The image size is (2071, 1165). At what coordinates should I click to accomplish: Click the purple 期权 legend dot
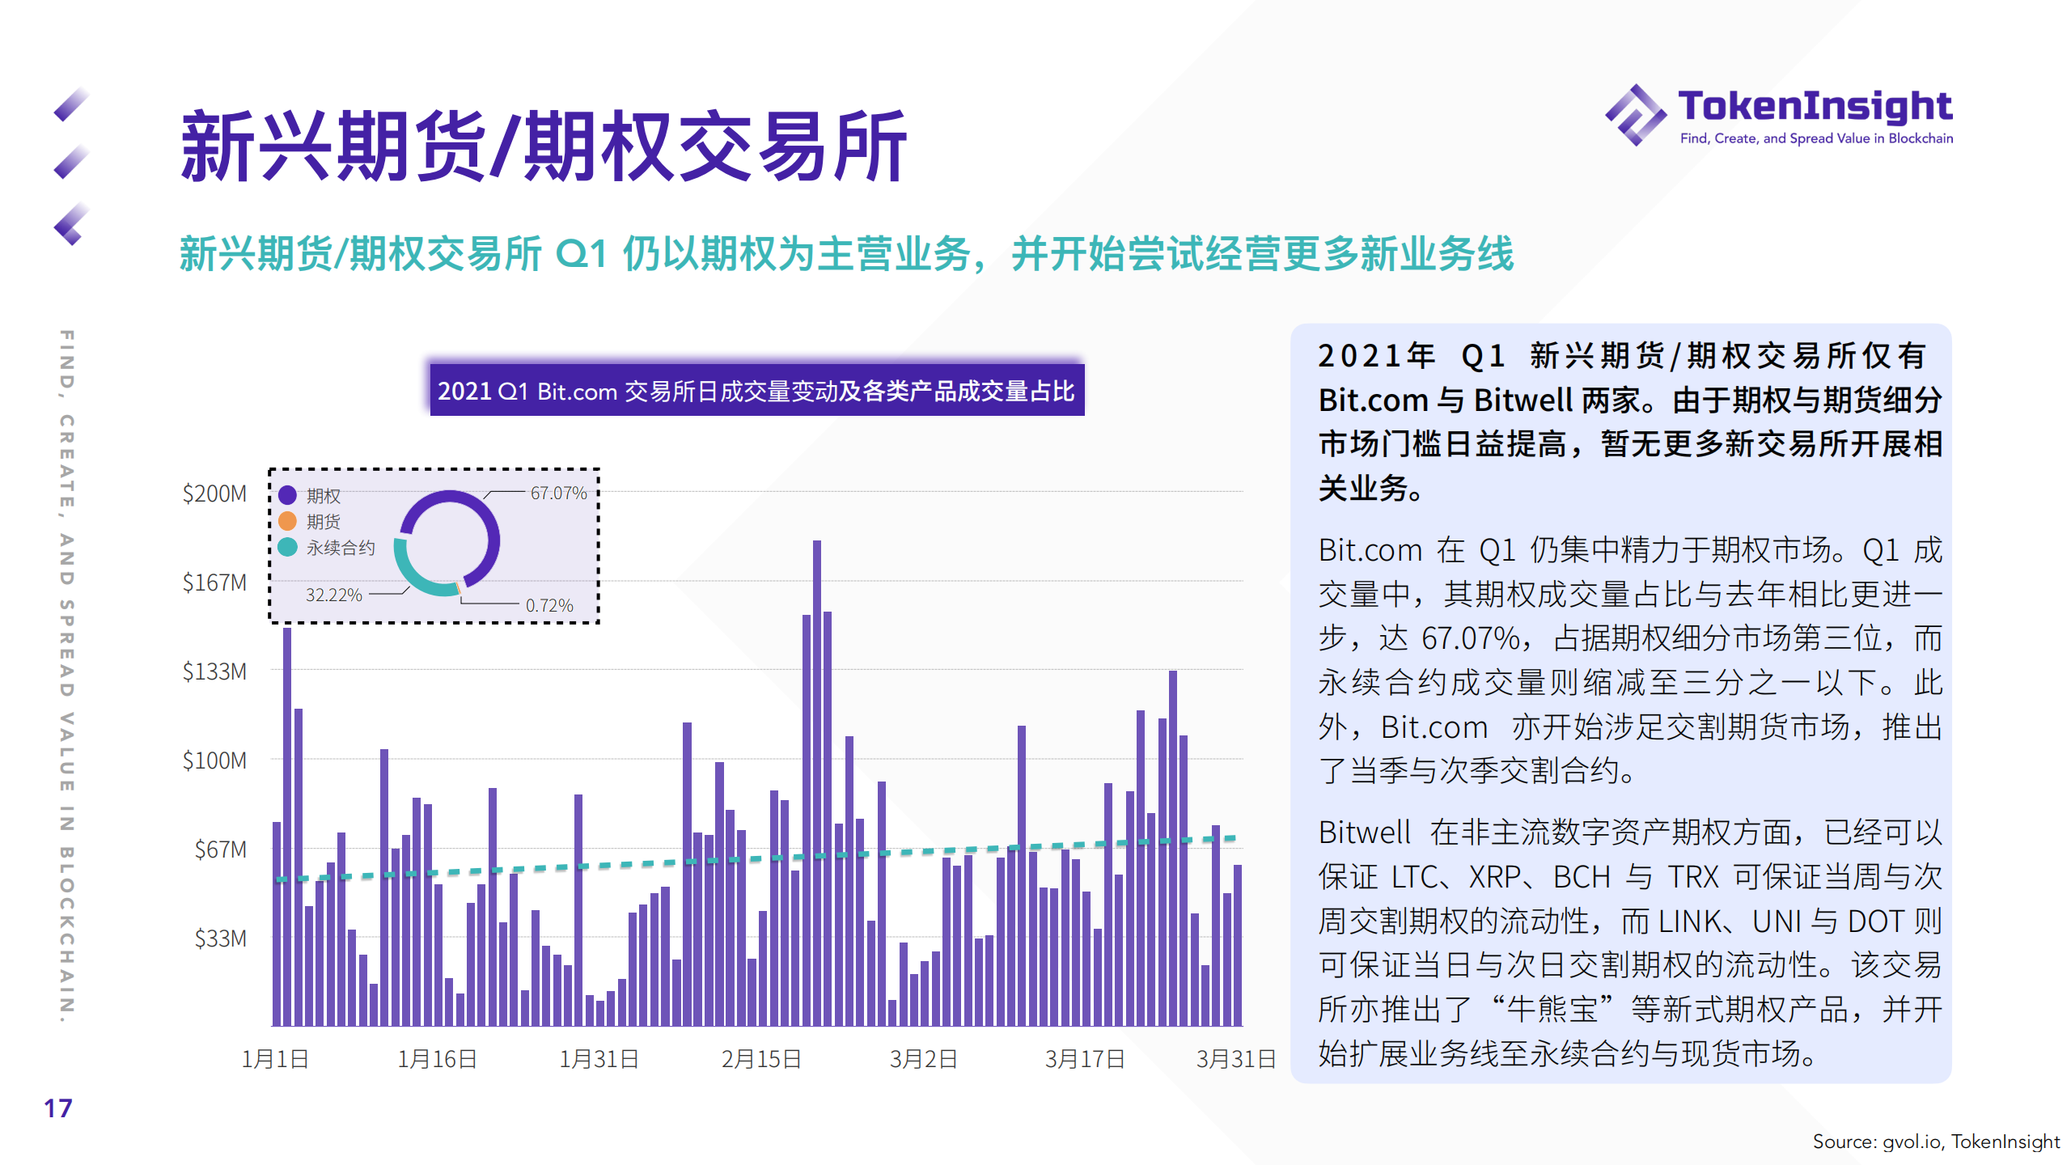[287, 494]
